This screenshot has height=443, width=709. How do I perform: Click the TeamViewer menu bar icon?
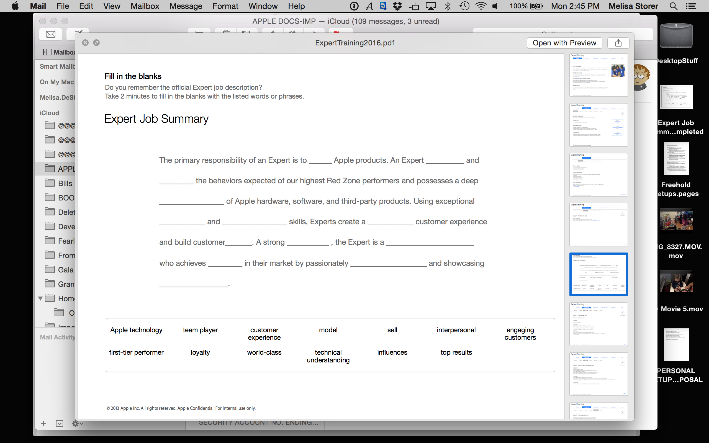(383, 6)
